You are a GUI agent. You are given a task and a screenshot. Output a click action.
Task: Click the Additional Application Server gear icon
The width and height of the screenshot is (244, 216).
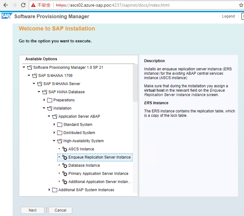(x=65, y=182)
